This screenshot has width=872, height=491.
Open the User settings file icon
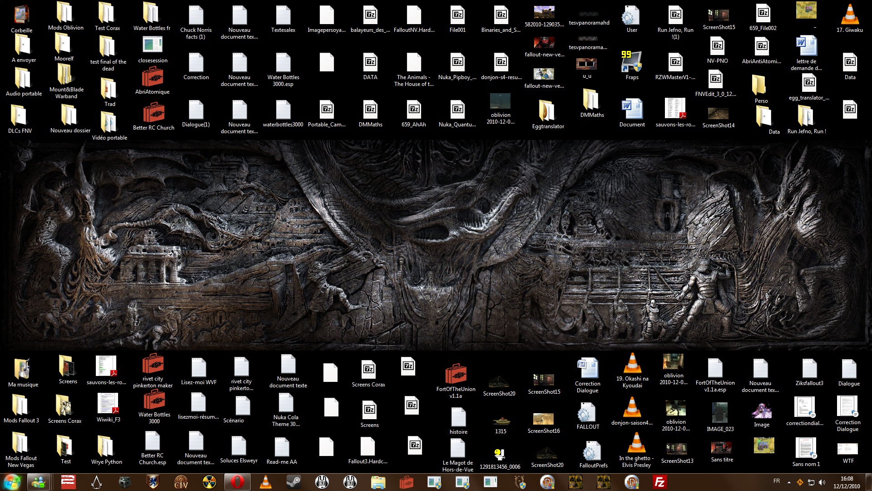tap(632, 19)
